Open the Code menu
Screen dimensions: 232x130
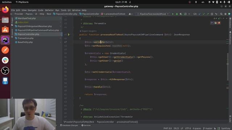coord(41,10)
